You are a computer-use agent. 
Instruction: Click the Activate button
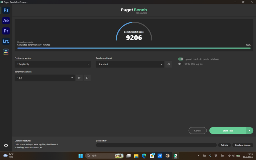click(224, 145)
